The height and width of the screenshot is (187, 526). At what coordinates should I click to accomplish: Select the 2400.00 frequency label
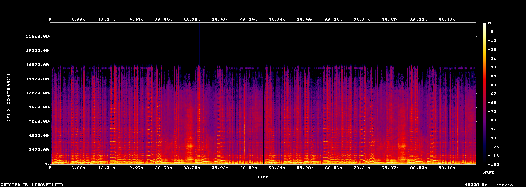[39, 150]
